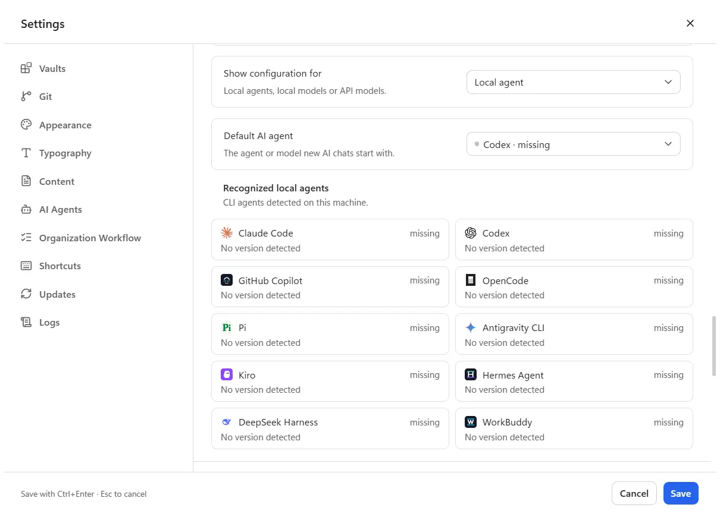Click the Vaults sidebar icon
This screenshot has height=517, width=720.
26,68
